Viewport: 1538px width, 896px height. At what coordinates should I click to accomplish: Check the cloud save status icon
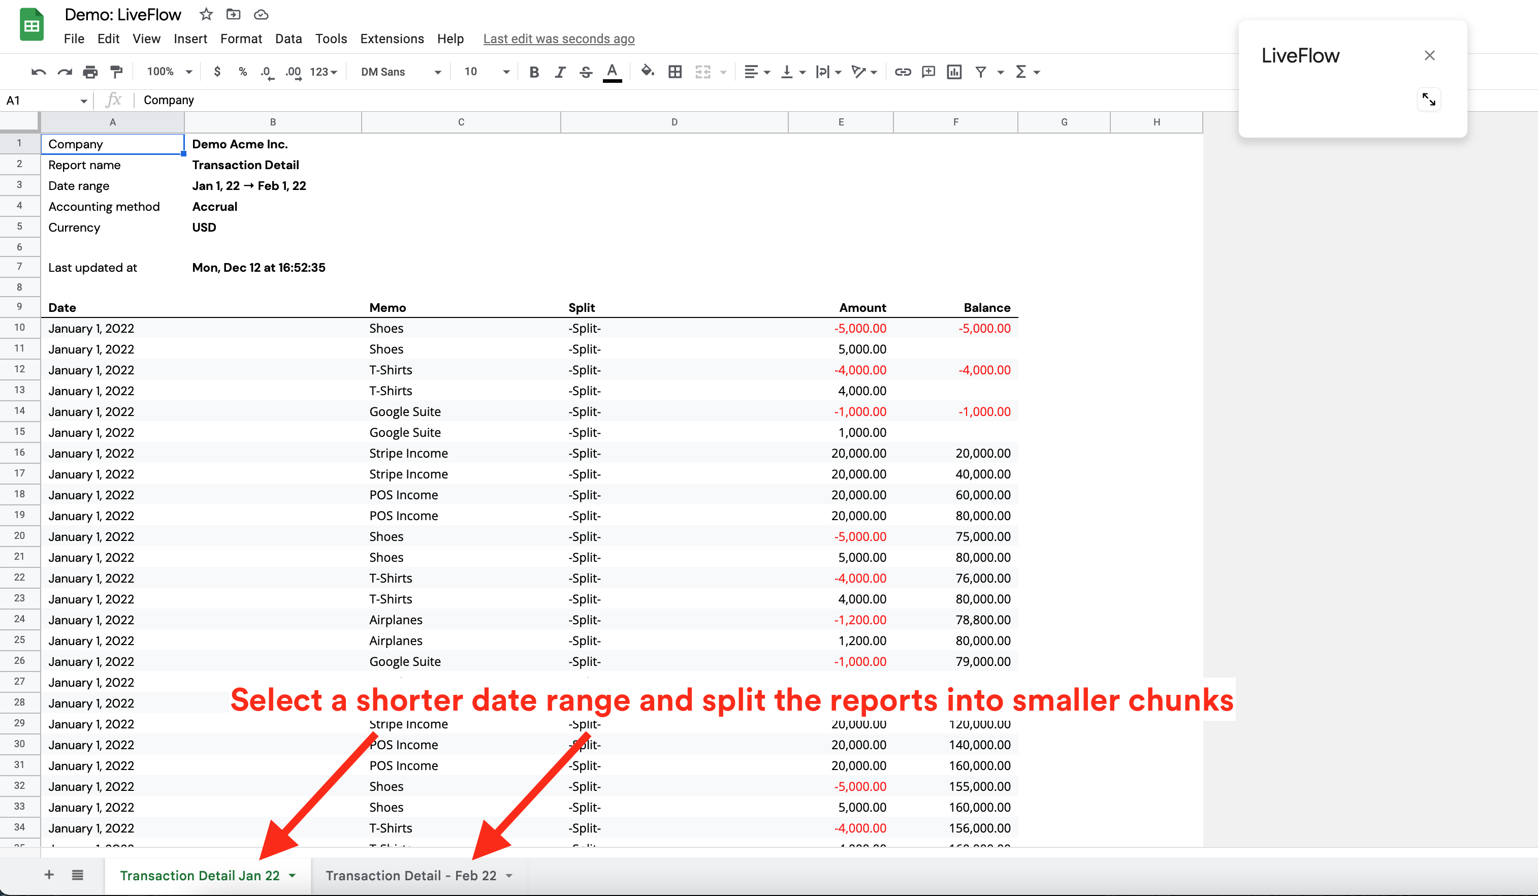tap(261, 14)
